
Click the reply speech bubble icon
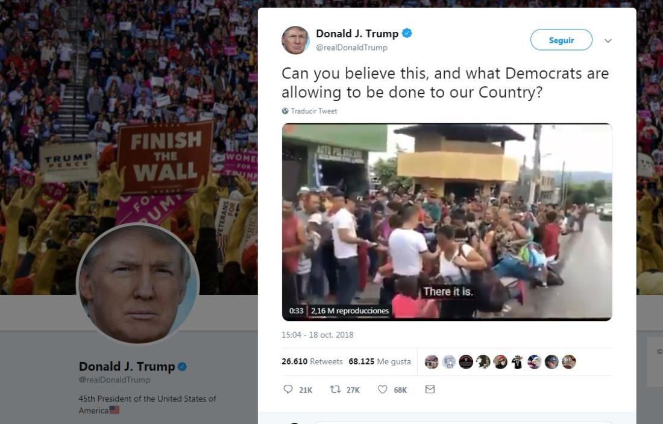coord(288,389)
